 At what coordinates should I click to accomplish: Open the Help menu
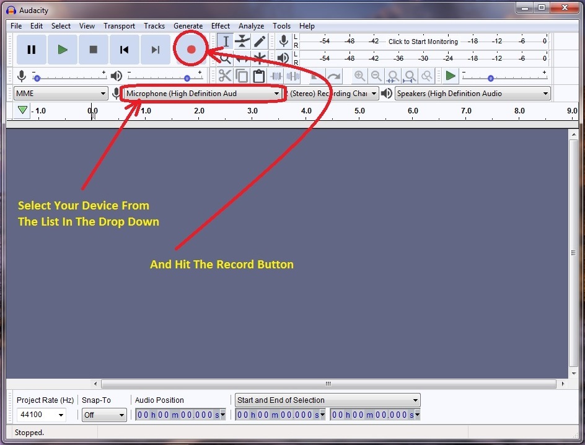(x=307, y=26)
